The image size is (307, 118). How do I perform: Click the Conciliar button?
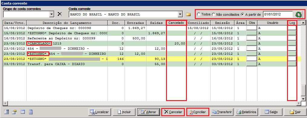pos(198,112)
